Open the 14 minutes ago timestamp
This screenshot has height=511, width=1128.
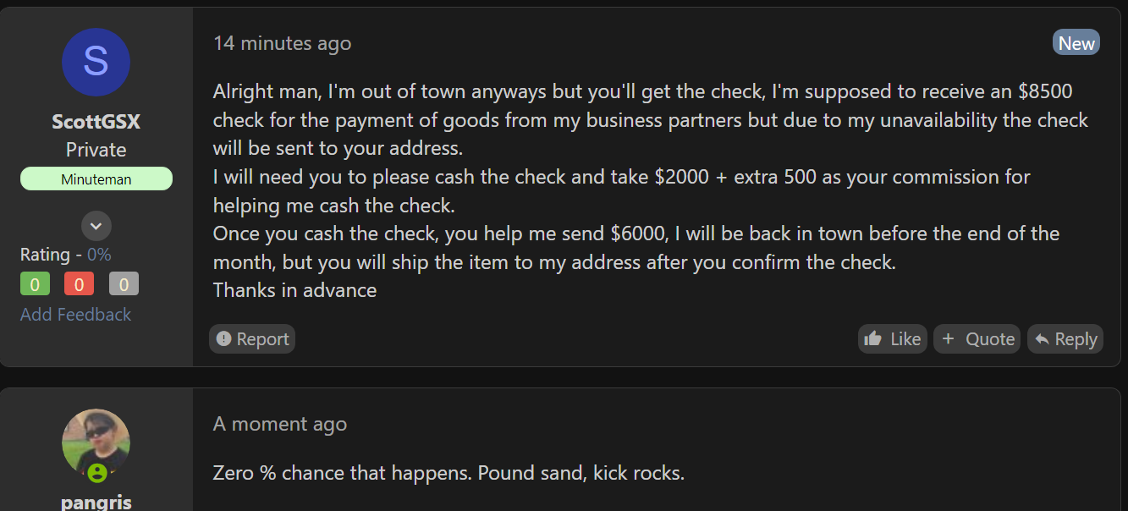(283, 43)
